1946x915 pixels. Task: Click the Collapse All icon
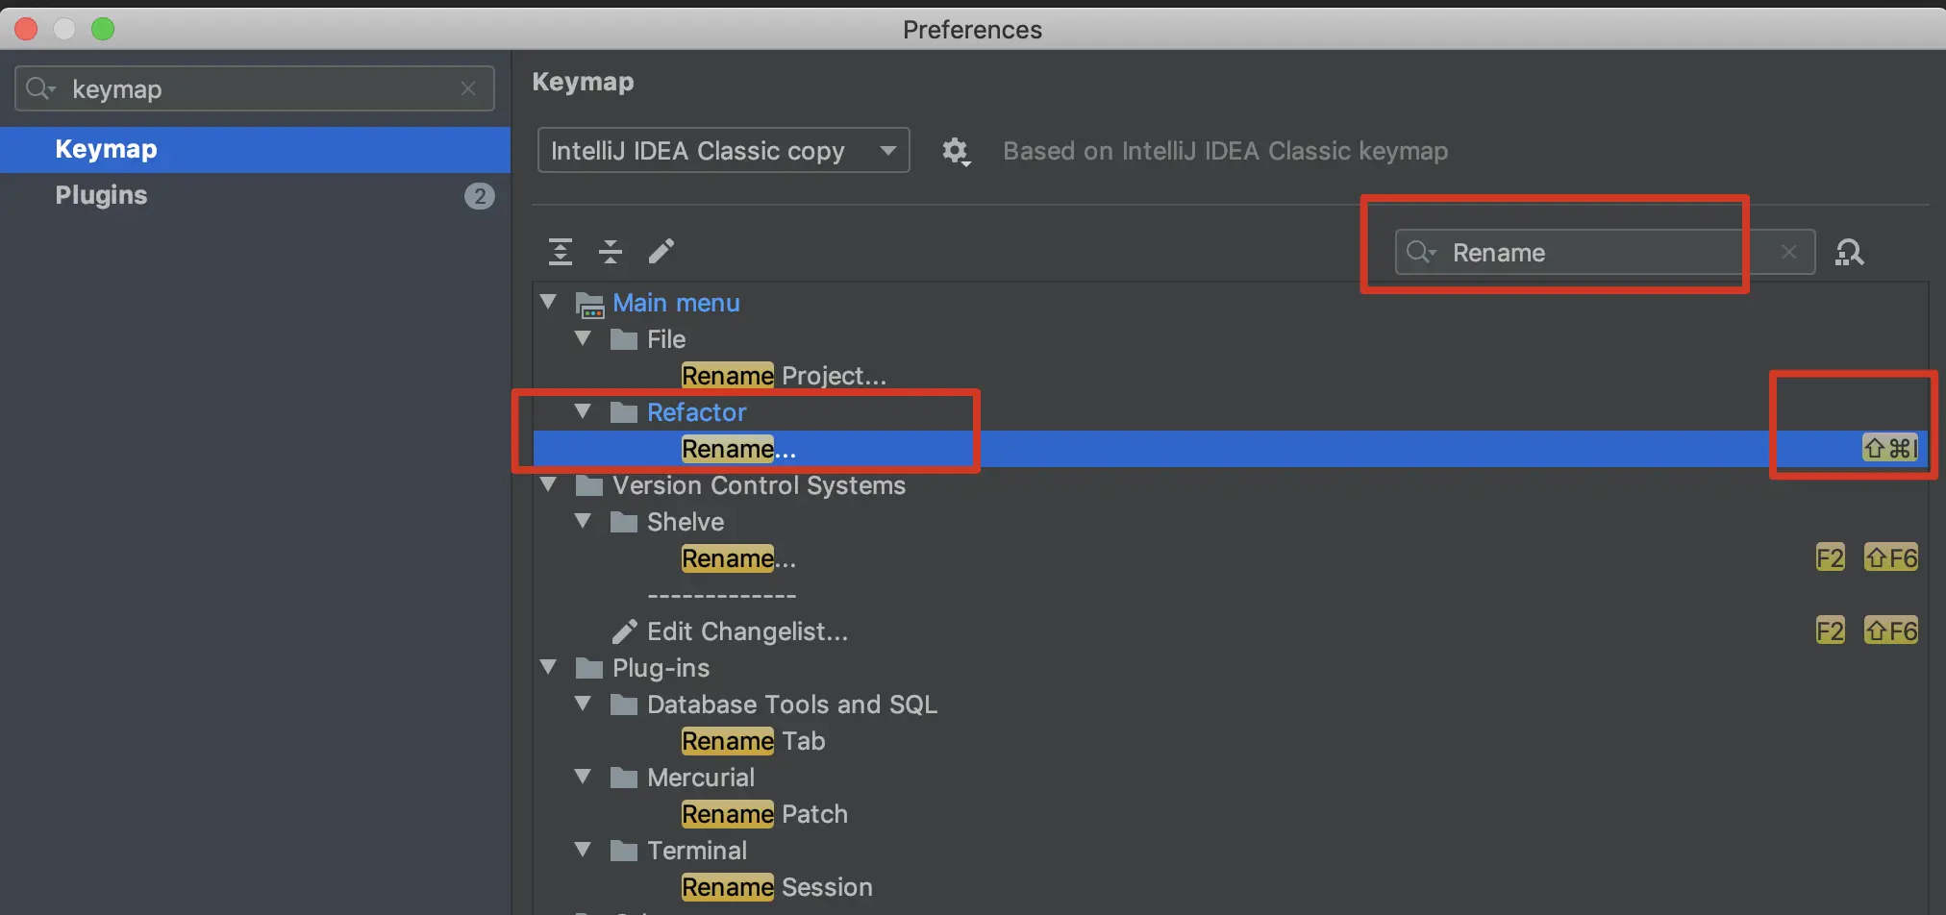coord(611,252)
